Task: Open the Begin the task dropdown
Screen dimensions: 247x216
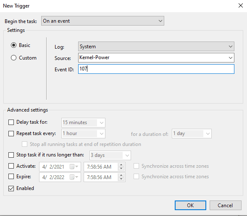Action: pyautogui.click(x=102, y=21)
